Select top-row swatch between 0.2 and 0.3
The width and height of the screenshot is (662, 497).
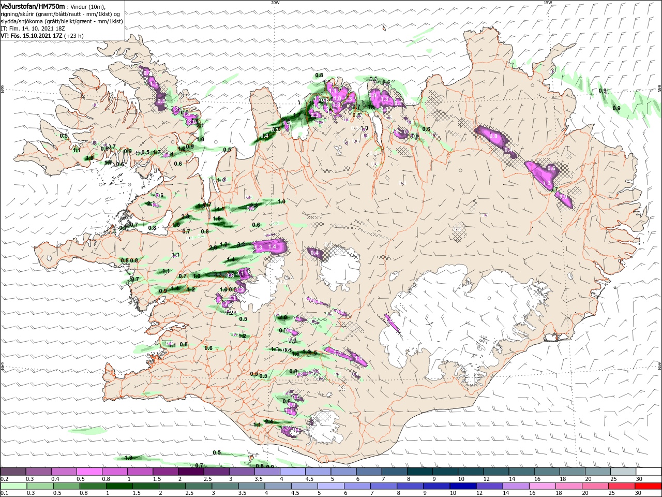click(x=13, y=472)
